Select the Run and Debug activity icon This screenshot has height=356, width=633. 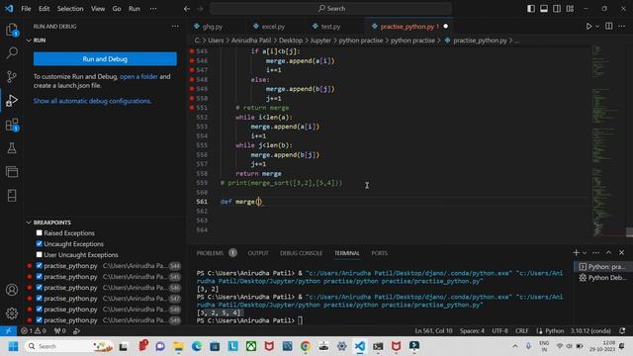[12, 100]
